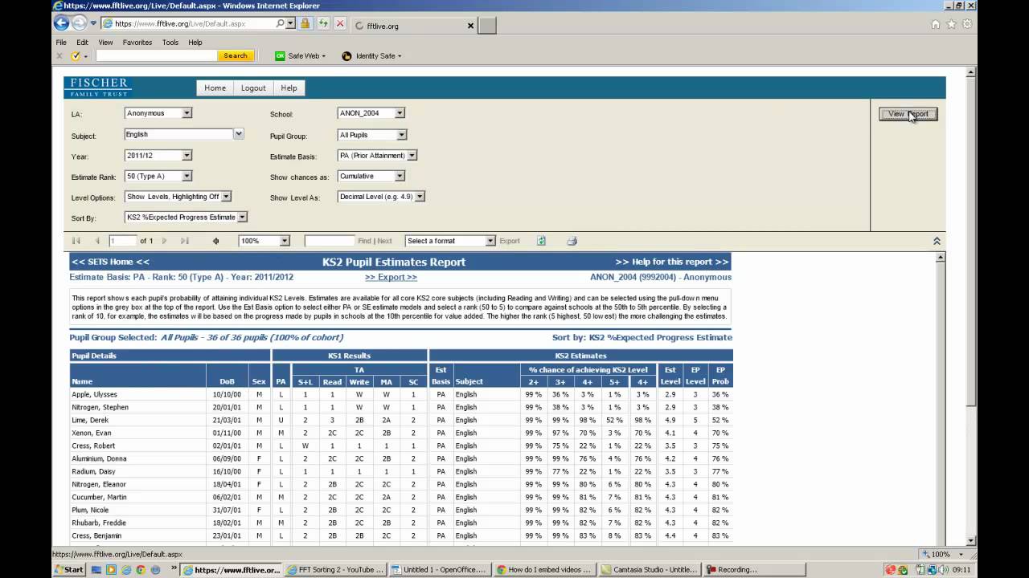This screenshot has width=1029, height=578.
Task: Click the report Print icon
Action: tap(572, 241)
